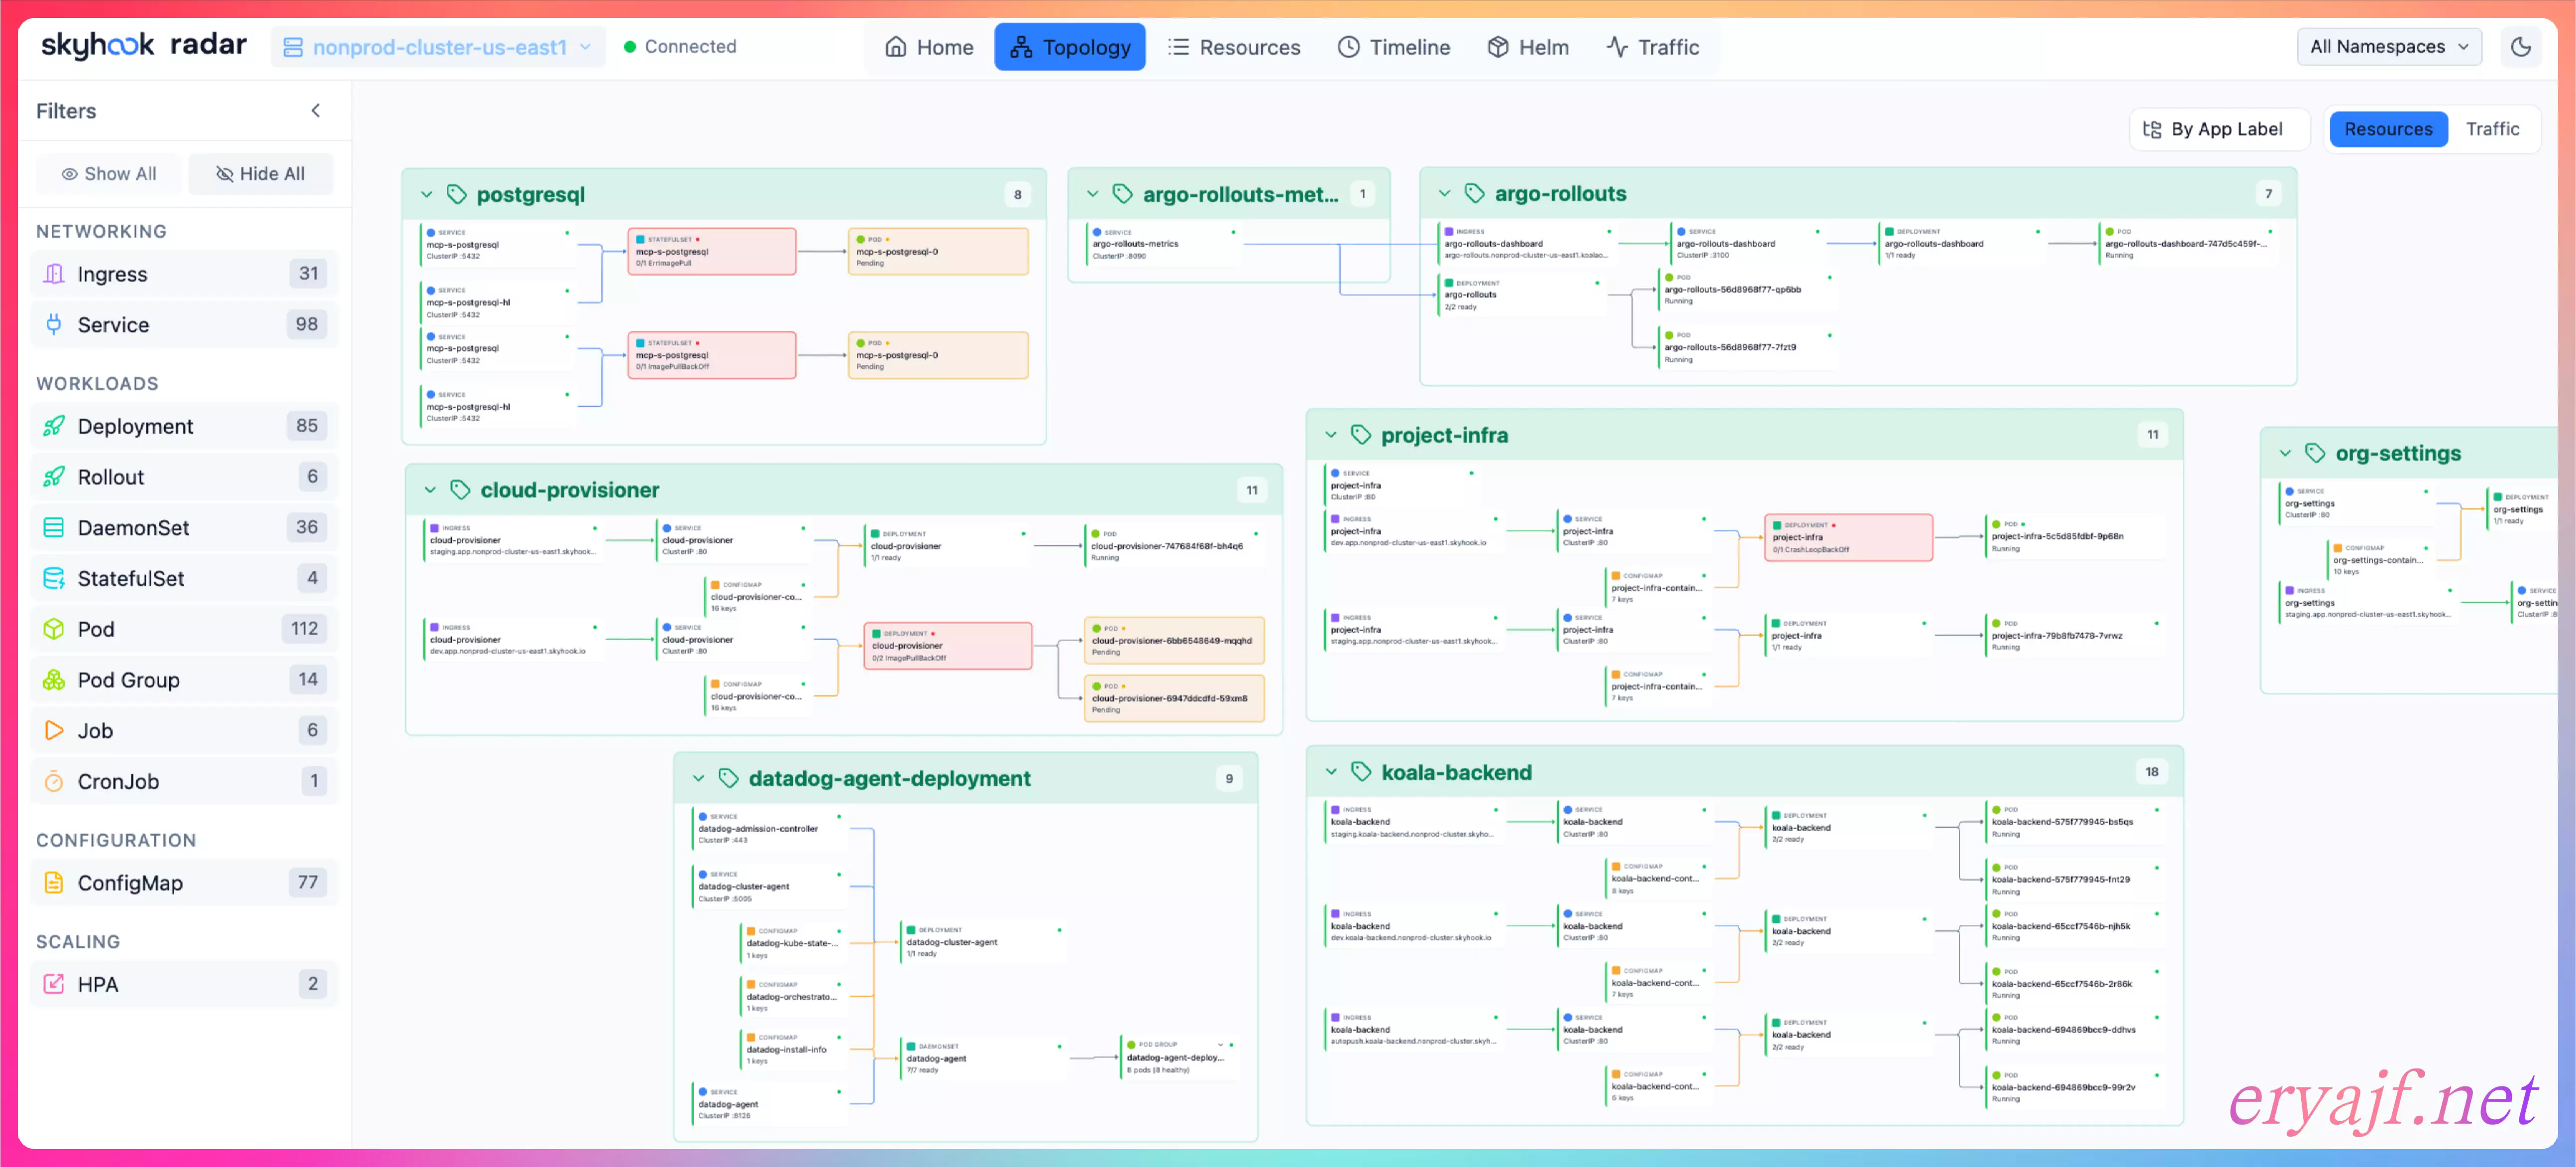Hide all resource filters
The height and width of the screenshot is (1167, 2576).
(x=260, y=174)
